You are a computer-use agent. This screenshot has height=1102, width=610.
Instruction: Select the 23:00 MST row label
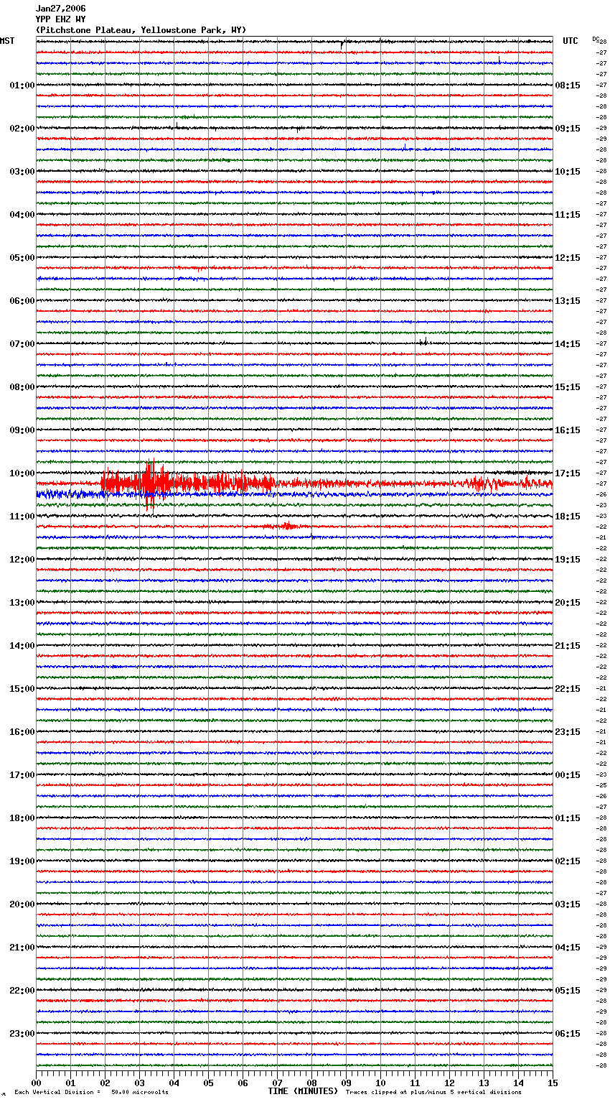pyautogui.click(x=22, y=1034)
